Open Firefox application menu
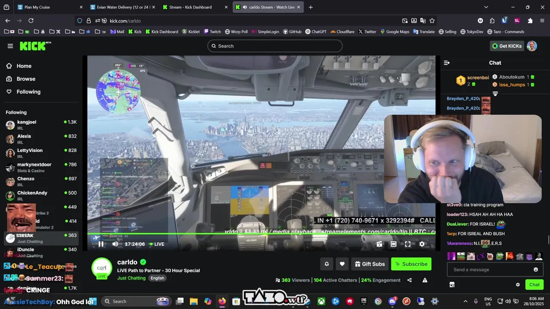Viewport: 550px width, 309px height. [542, 21]
